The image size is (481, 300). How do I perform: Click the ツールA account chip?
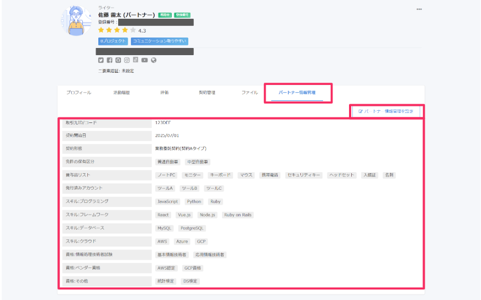165,188
